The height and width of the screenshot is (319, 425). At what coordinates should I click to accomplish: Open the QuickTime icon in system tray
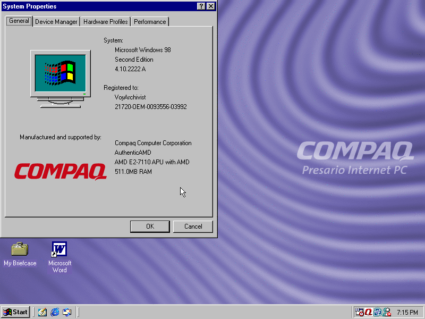click(x=369, y=312)
